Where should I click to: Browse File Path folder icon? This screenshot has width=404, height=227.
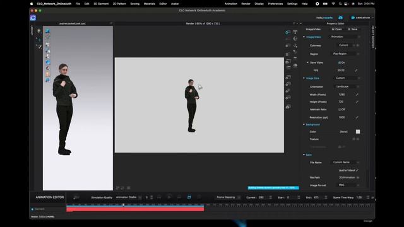[x=358, y=178]
